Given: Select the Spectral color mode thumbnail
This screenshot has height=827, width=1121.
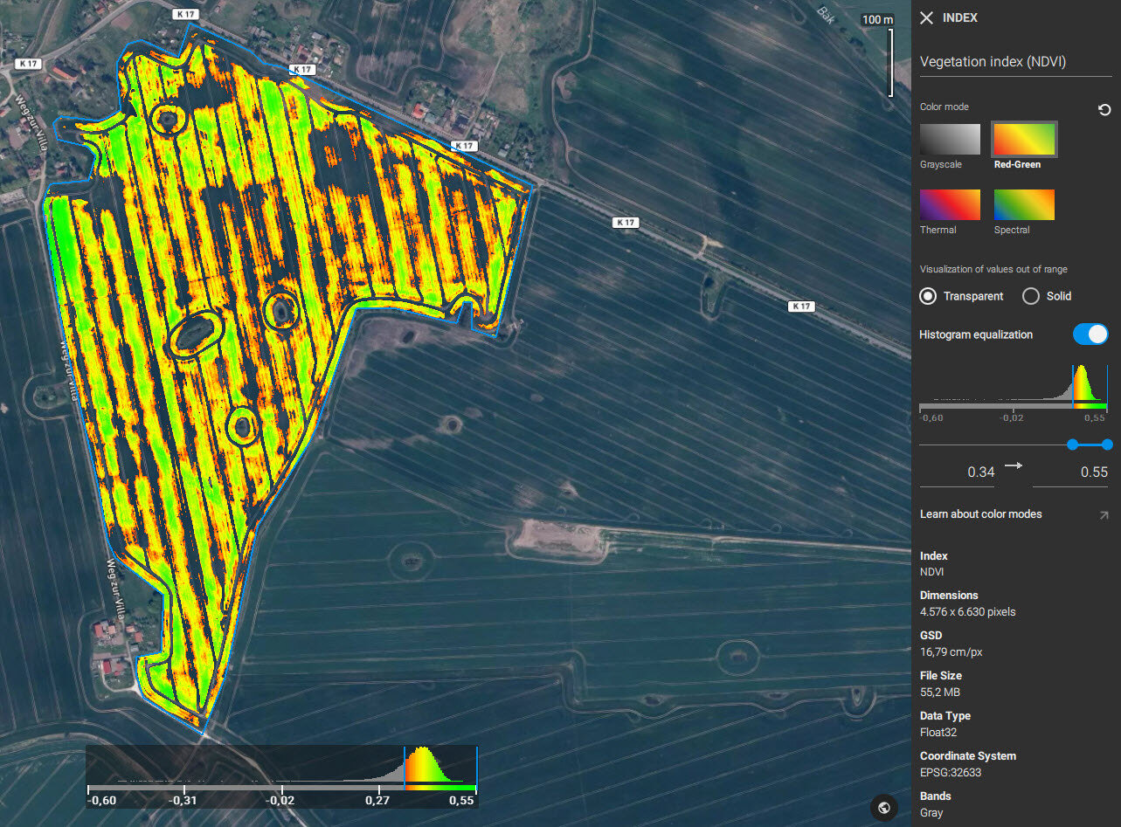Looking at the screenshot, I should (x=1023, y=203).
